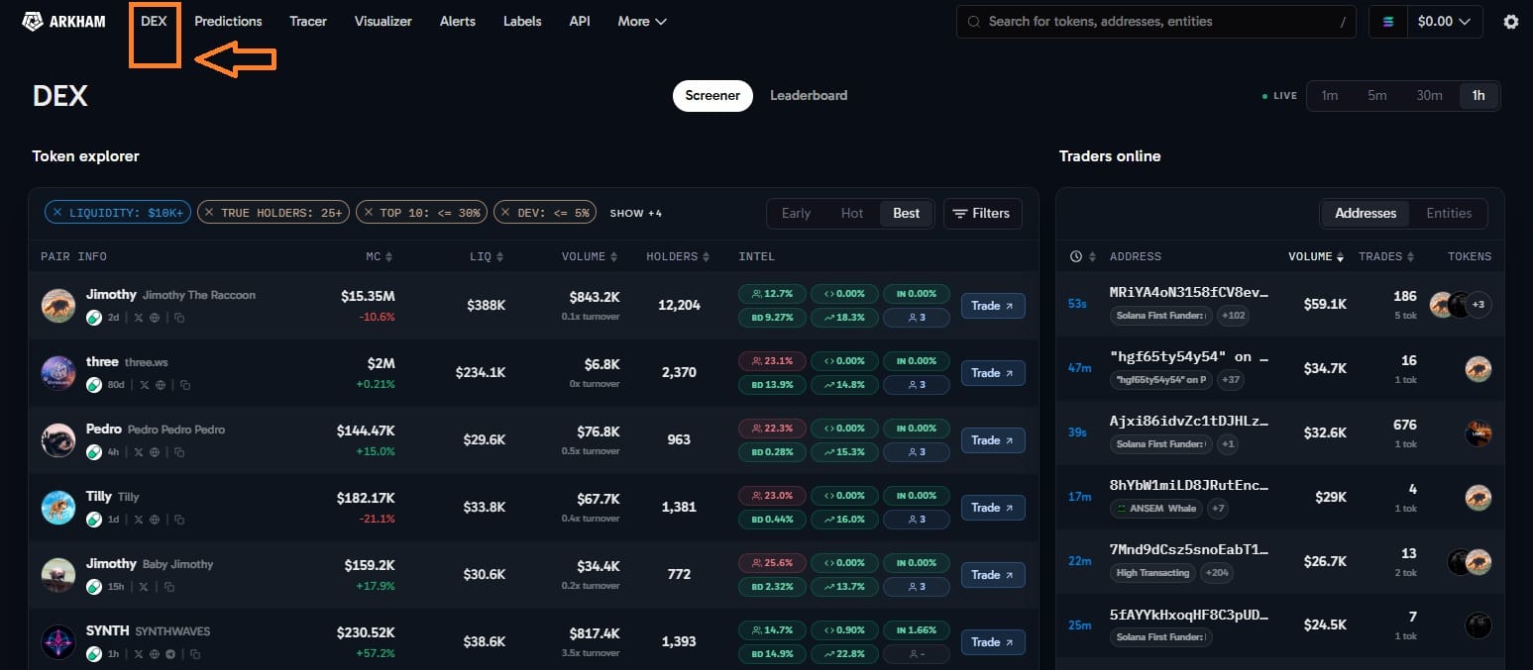Open the Alerts nav item

(x=457, y=21)
